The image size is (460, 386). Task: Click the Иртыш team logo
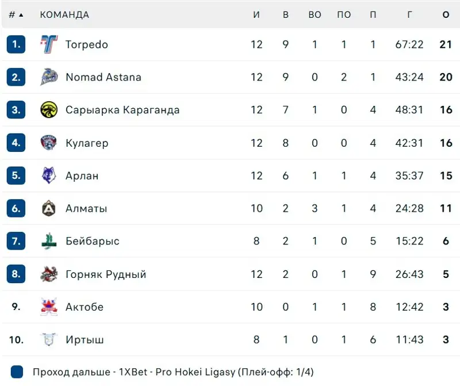[49, 339]
